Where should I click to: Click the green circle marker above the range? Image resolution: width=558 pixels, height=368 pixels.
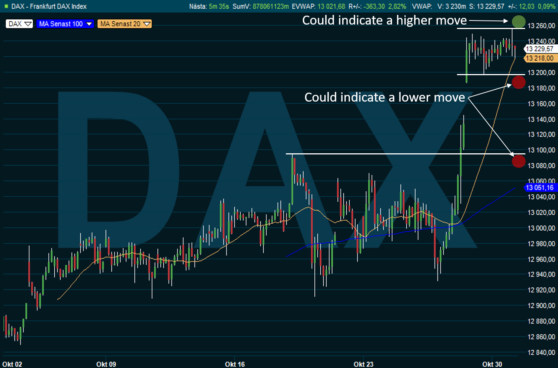pyautogui.click(x=519, y=22)
